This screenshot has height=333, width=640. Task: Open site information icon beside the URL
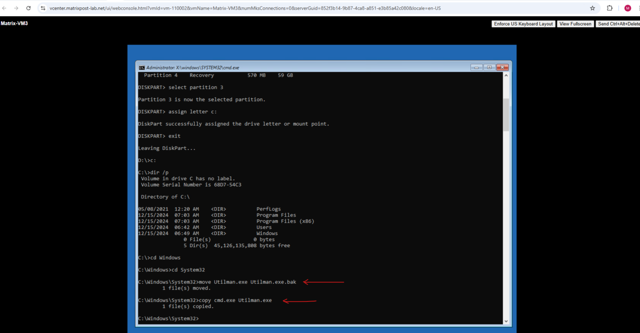pyautogui.click(x=43, y=8)
